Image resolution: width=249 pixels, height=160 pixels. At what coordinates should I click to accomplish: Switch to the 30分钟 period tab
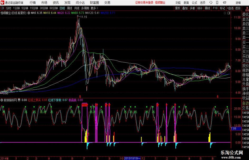[44, 8]
